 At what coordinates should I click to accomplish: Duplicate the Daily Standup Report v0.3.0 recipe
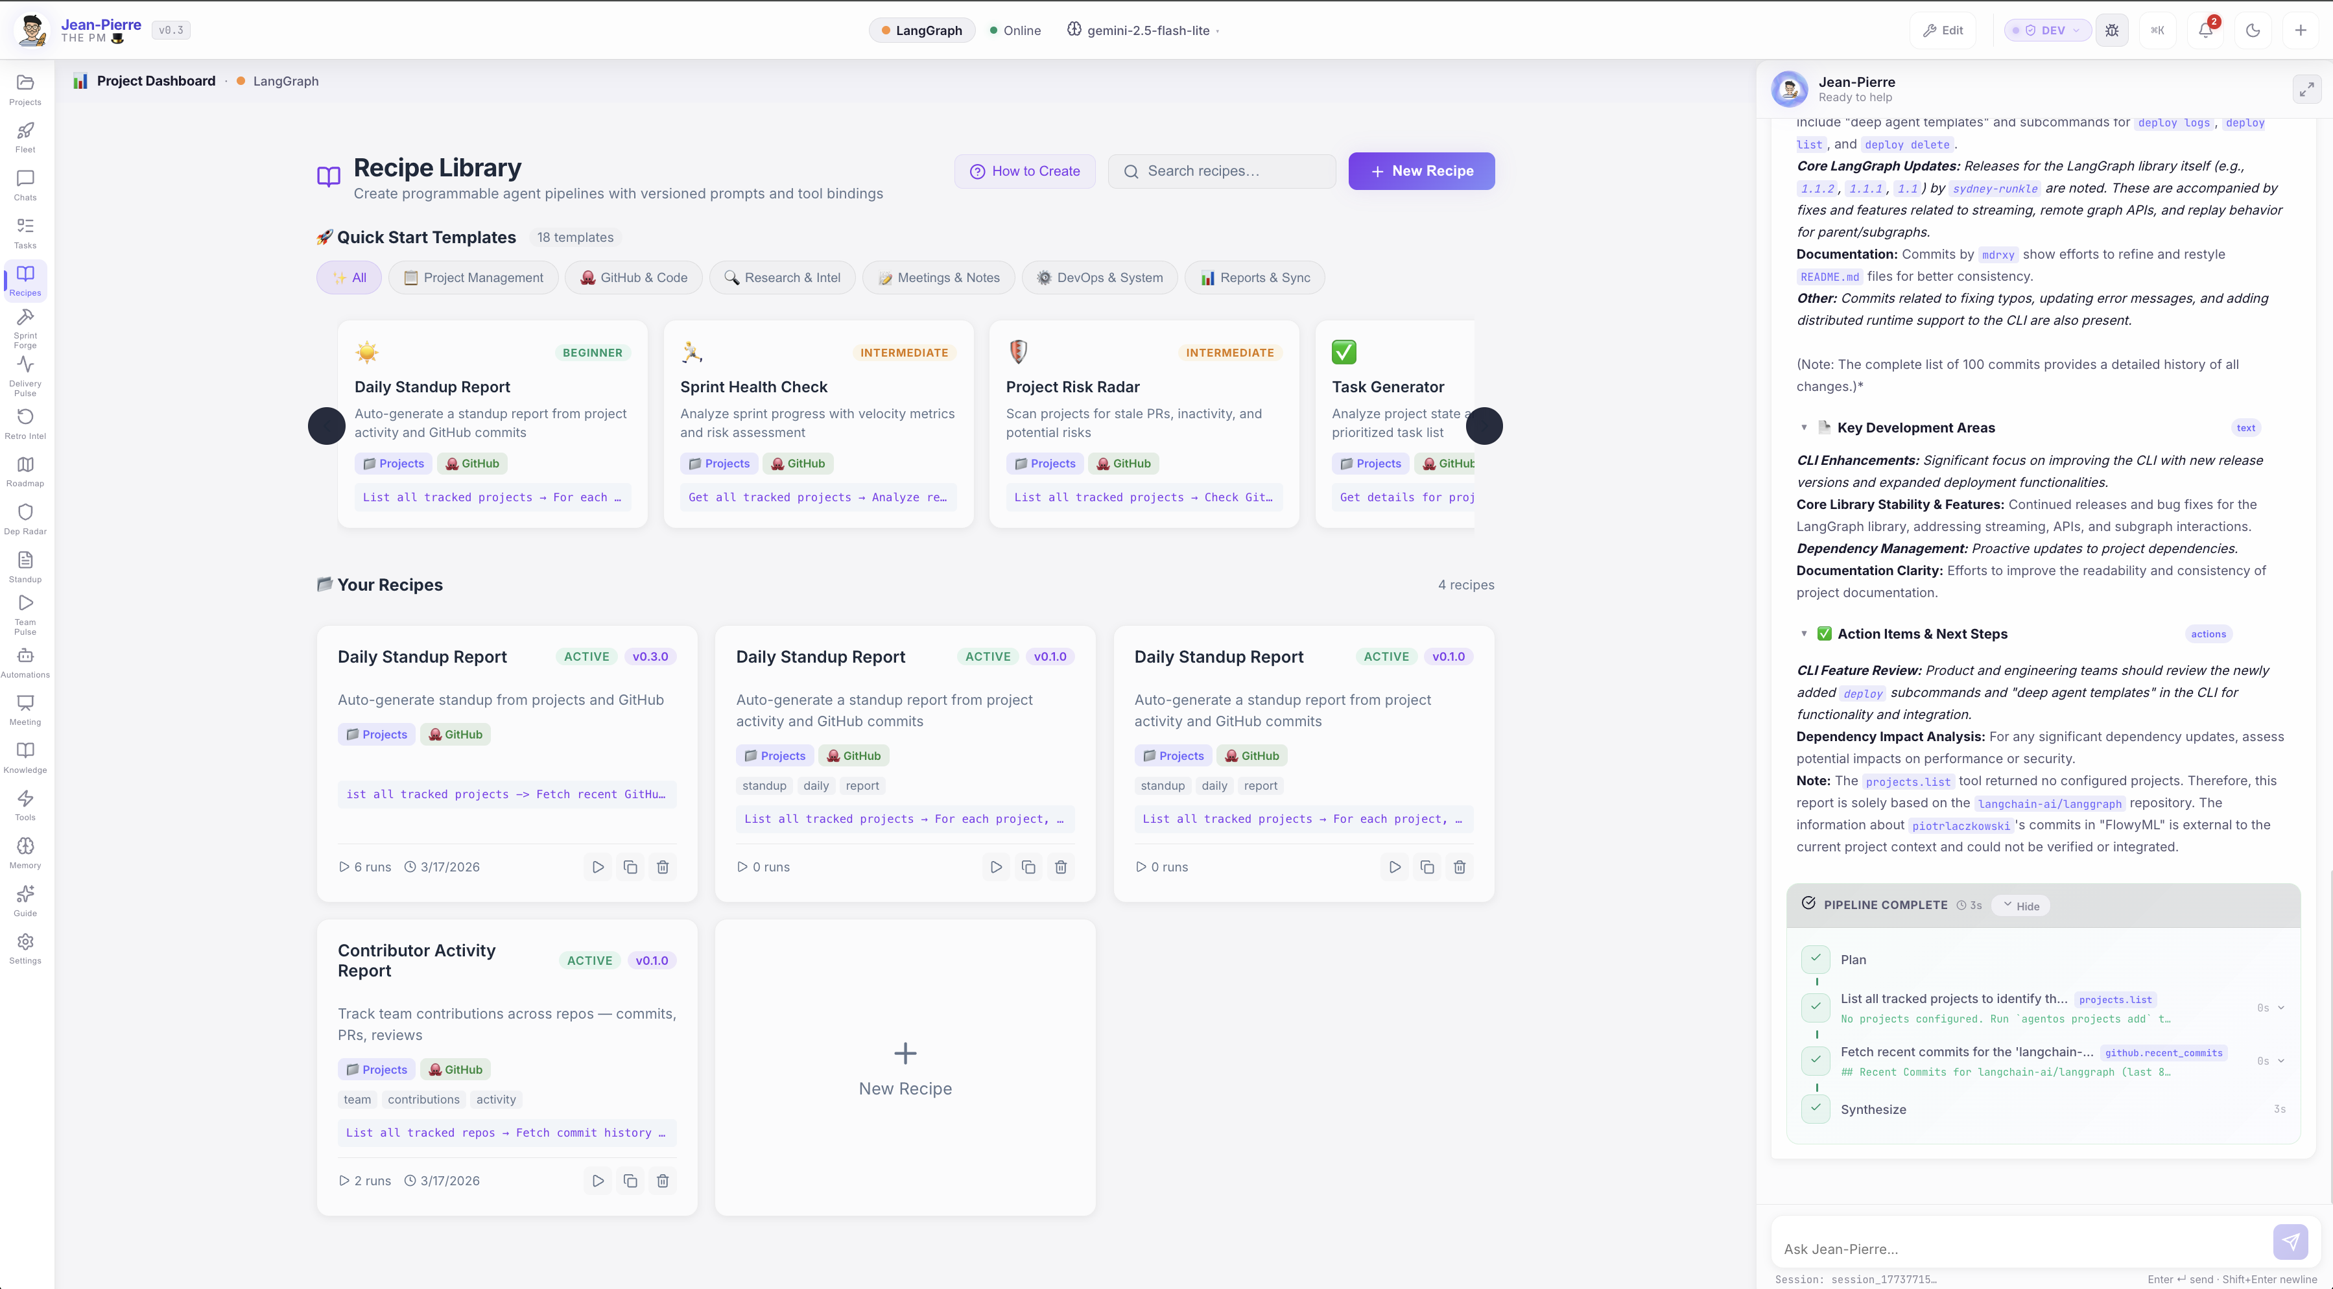(630, 867)
